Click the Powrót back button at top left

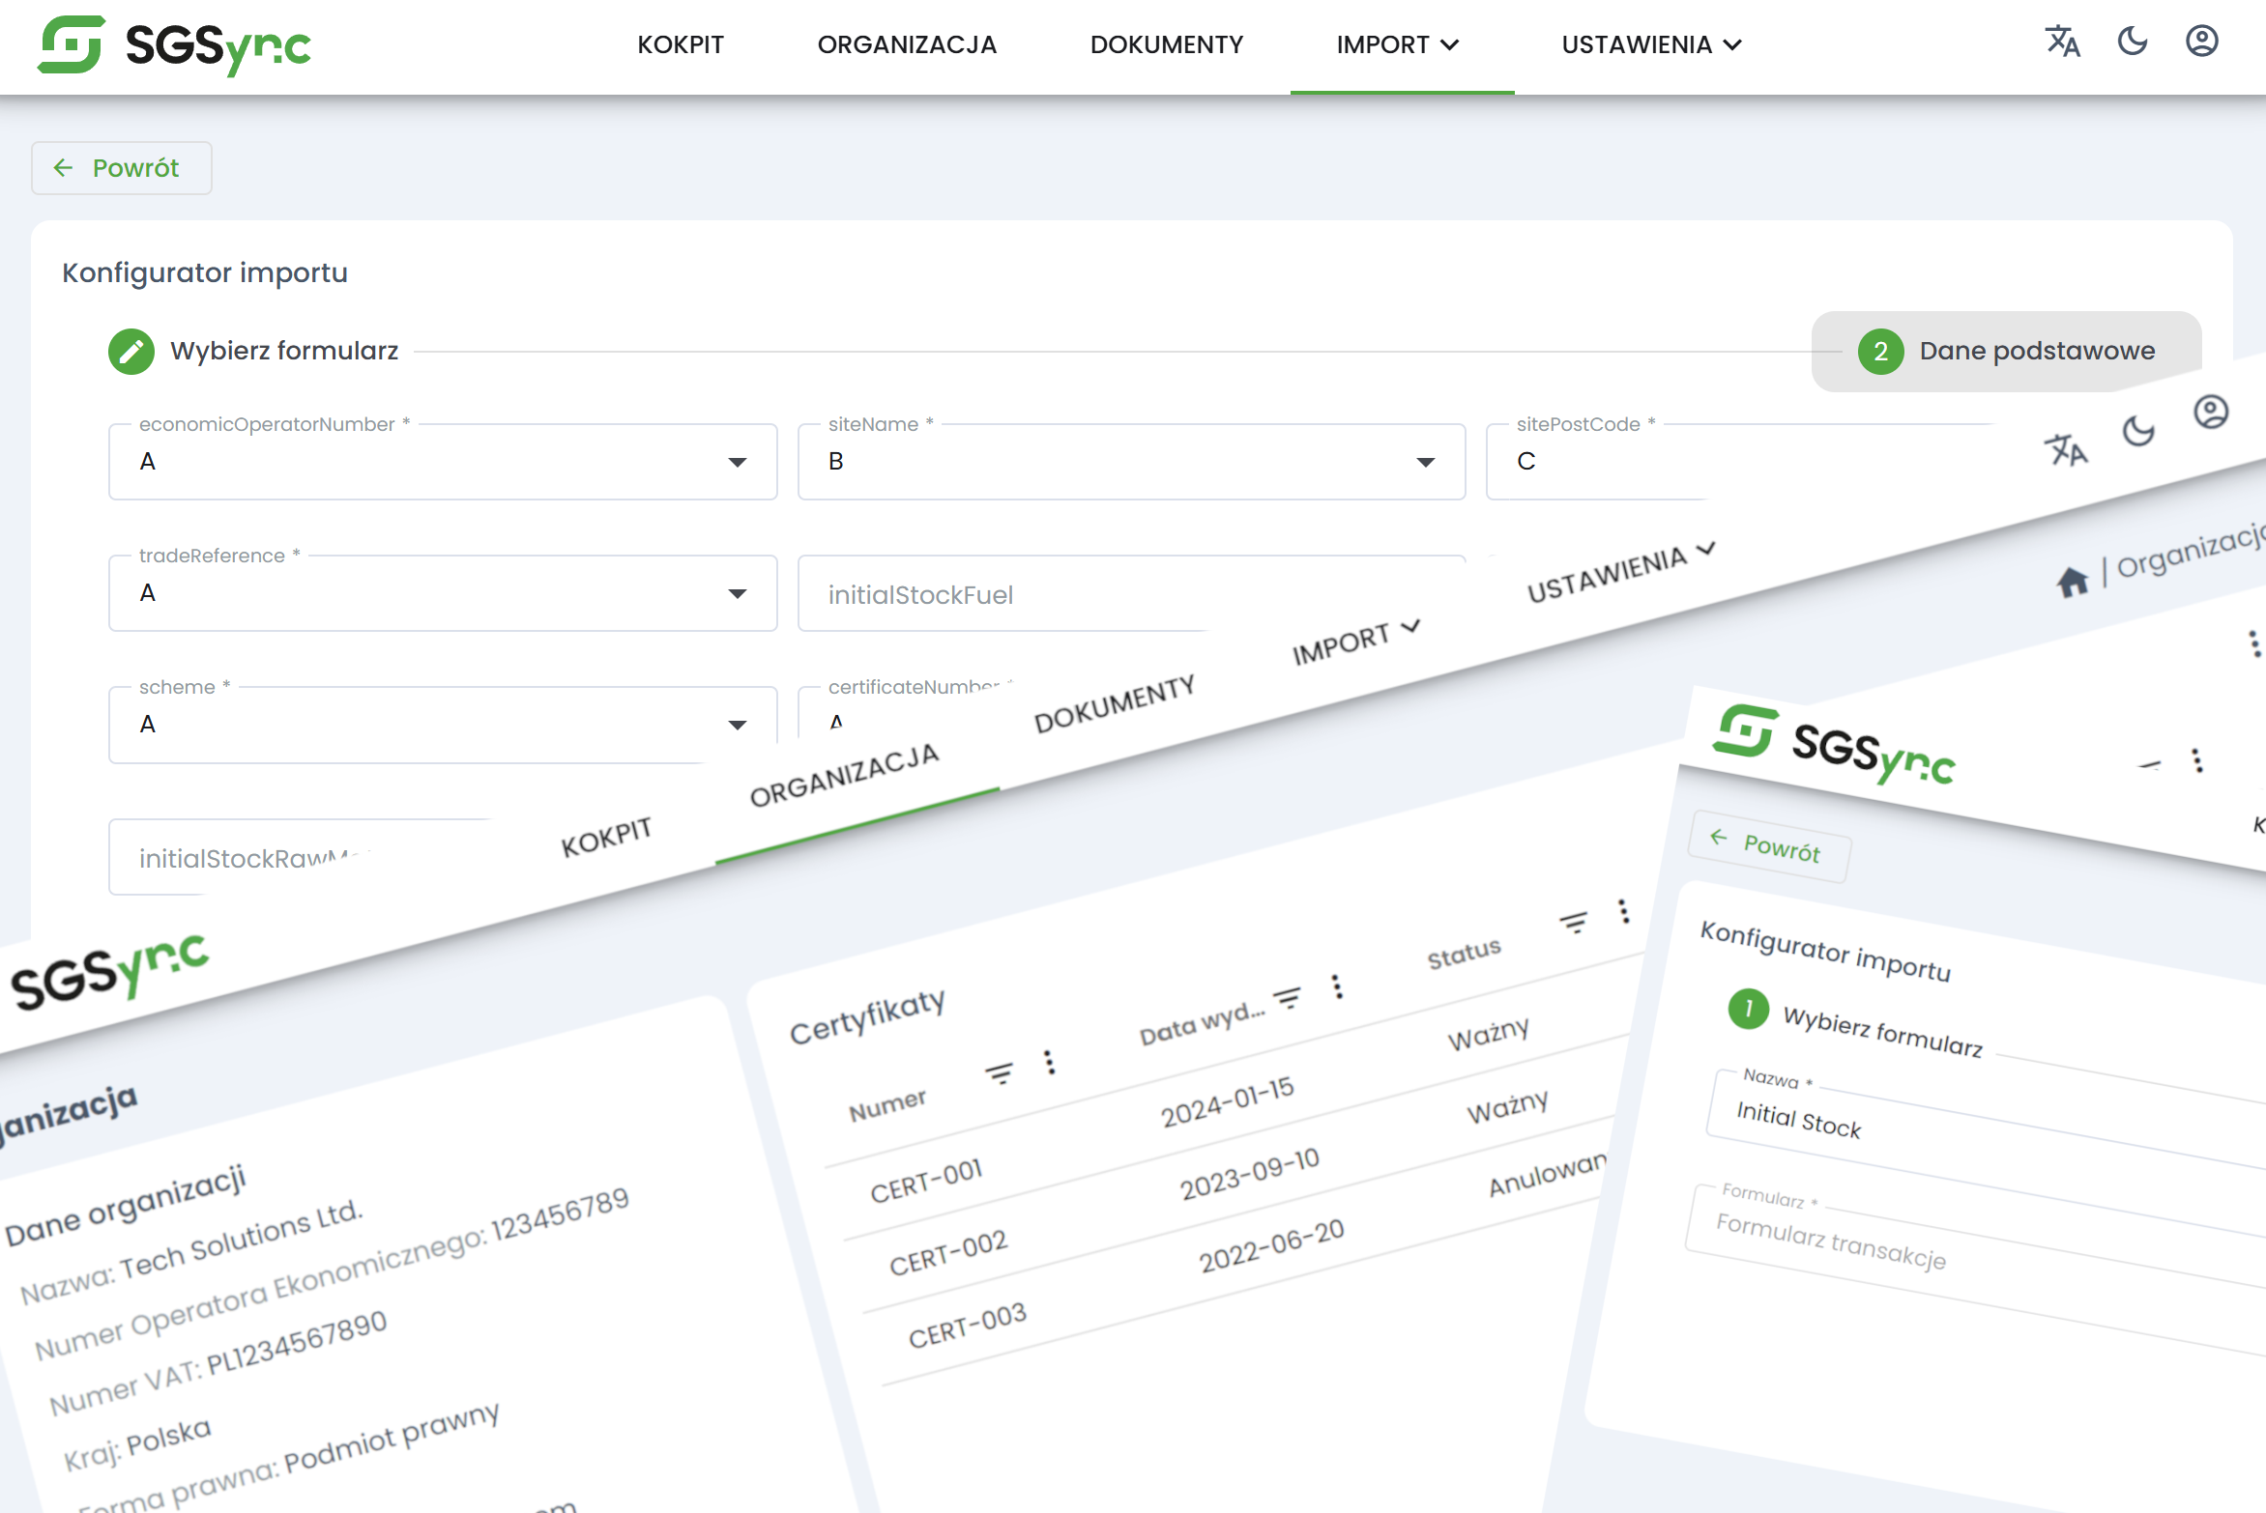click(121, 168)
